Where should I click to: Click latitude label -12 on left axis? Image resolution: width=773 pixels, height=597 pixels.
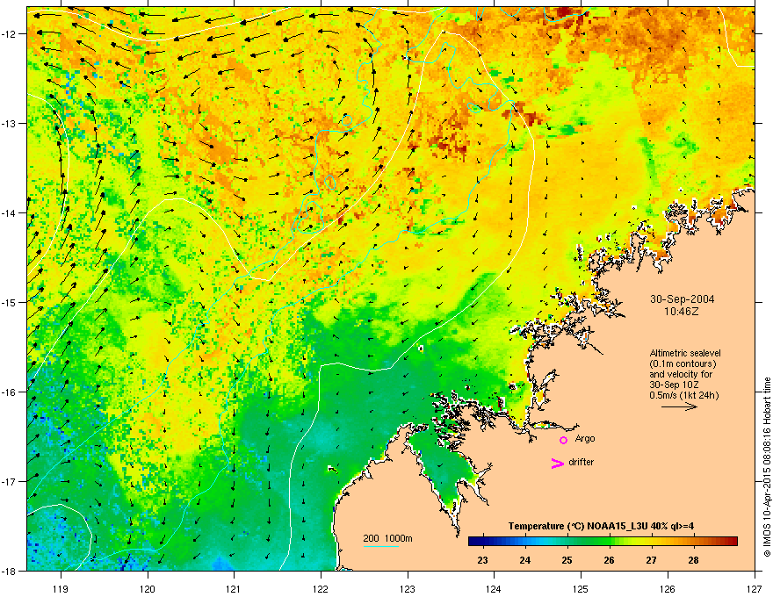click(9, 34)
